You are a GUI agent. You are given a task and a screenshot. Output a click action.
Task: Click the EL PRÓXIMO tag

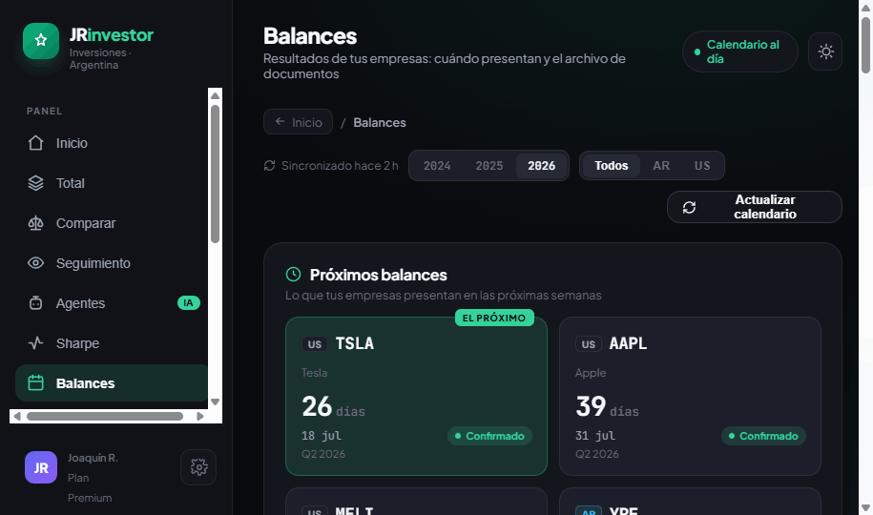[494, 318]
